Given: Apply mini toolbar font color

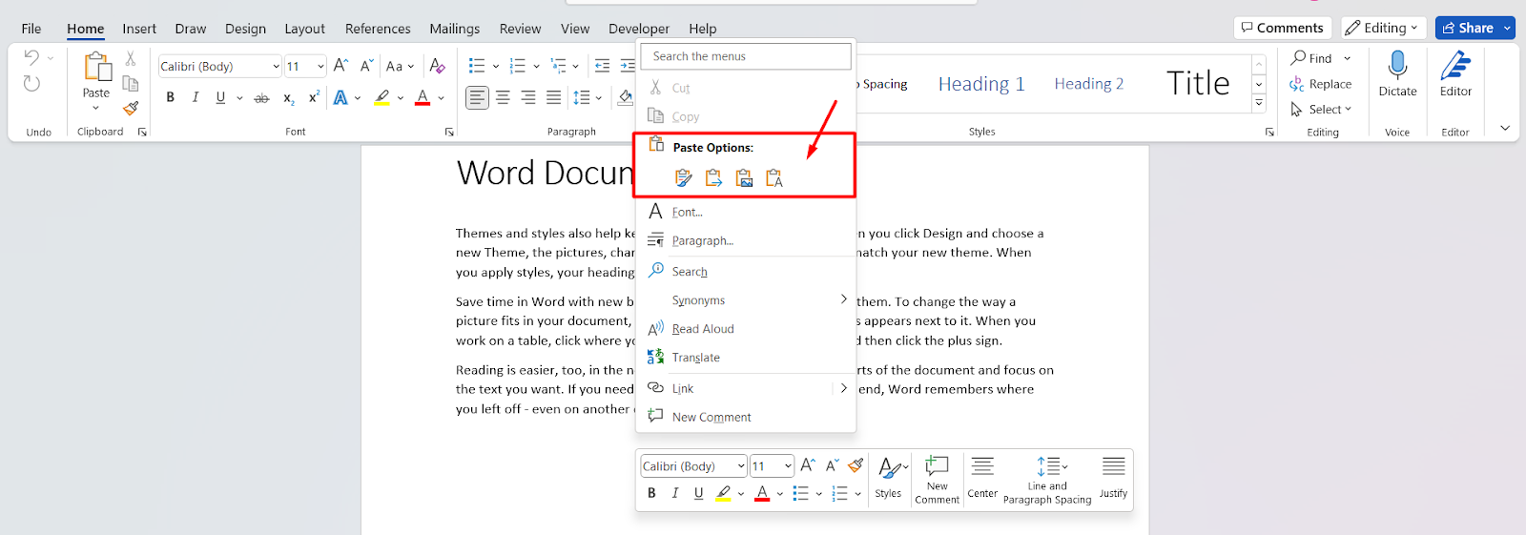Looking at the screenshot, I should pos(762,493).
